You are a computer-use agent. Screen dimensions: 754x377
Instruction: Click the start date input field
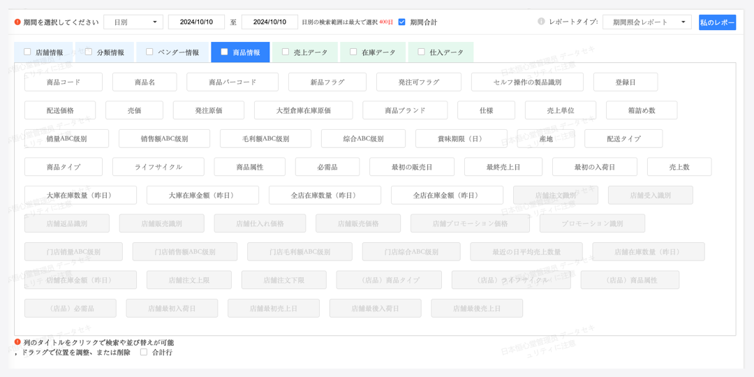[196, 22]
